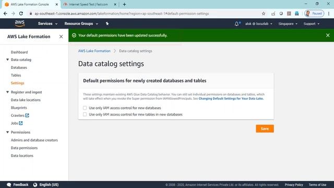Image resolution: width=334 pixels, height=188 pixels.
Task: Click the AWS Lake Formation breadcrumb link
Action: point(94,51)
